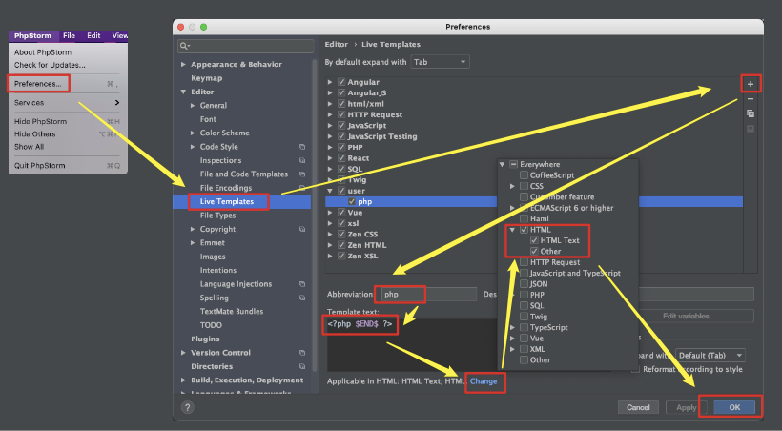Click project-level icon beside Language Injections
This screenshot has height=431, width=782.
[x=302, y=284]
